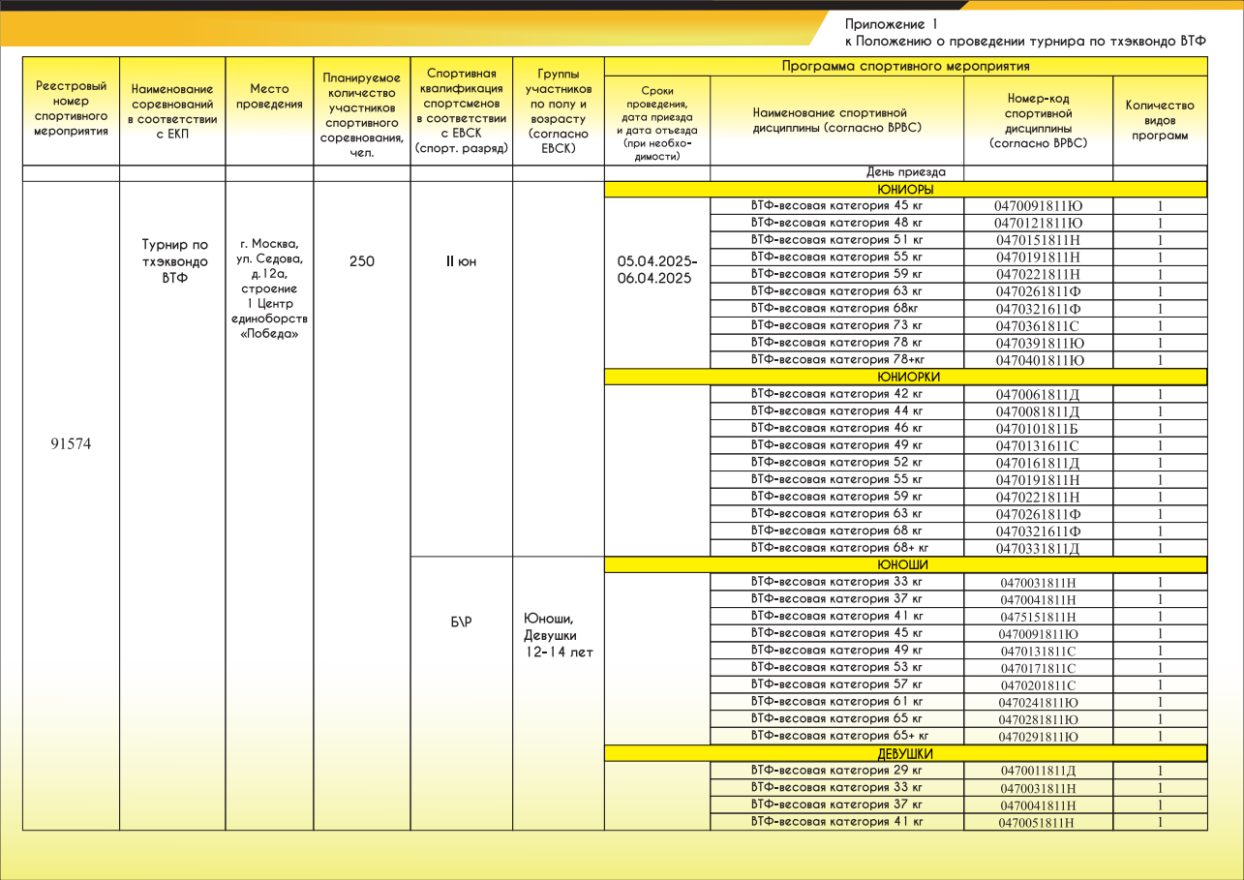Click the "Приложение 1" heading text
1244x880 pixels.
click(x=892, y=23)
